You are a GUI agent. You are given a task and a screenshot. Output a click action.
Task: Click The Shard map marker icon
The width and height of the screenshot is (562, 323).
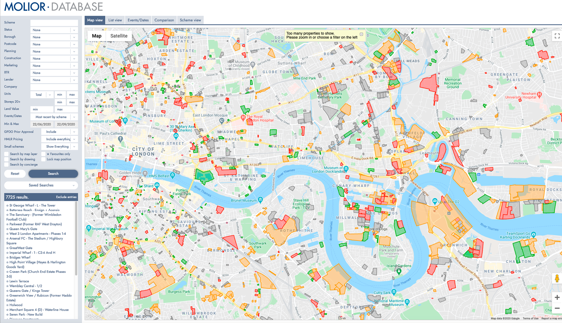click(x=157, y=185)
